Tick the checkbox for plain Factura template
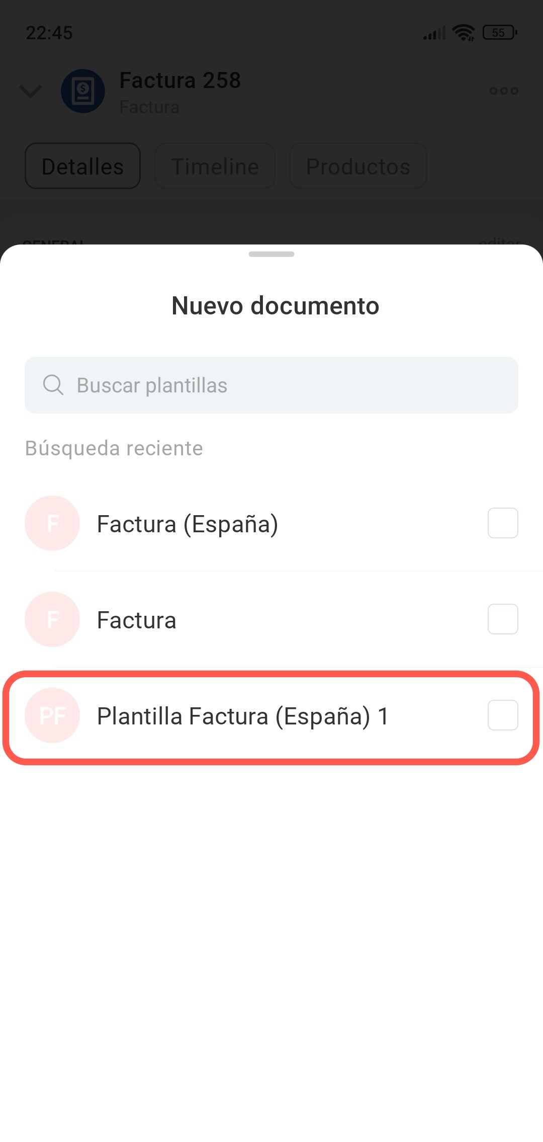This screenshot has width=543, height=1142. pos(503,619)
